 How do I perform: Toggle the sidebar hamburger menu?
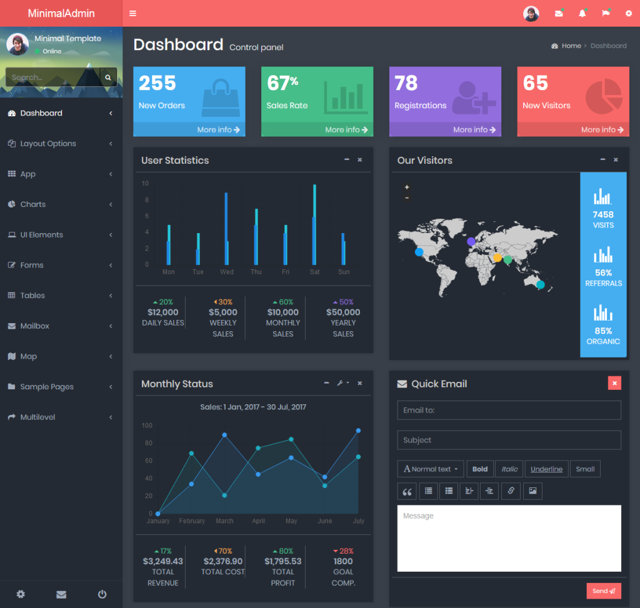click(132, 14)
